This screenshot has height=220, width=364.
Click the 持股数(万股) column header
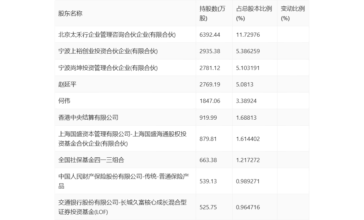(212, 13)
